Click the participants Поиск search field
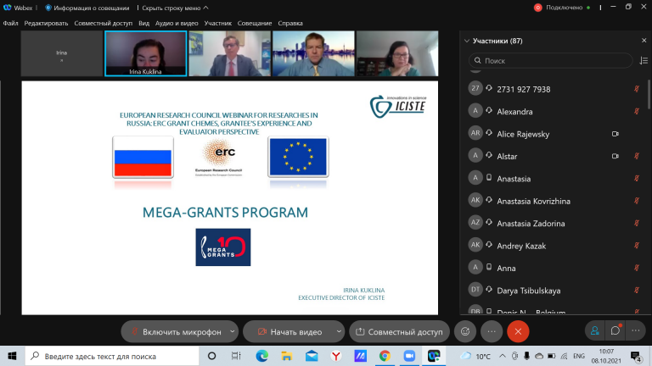The image size is (652, 366). coord(550,61)
